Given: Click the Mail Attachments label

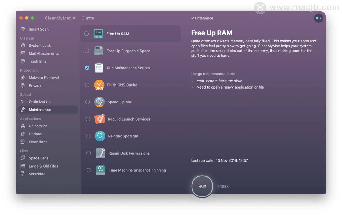Looking at the screenshot, I should pos(44,53).
